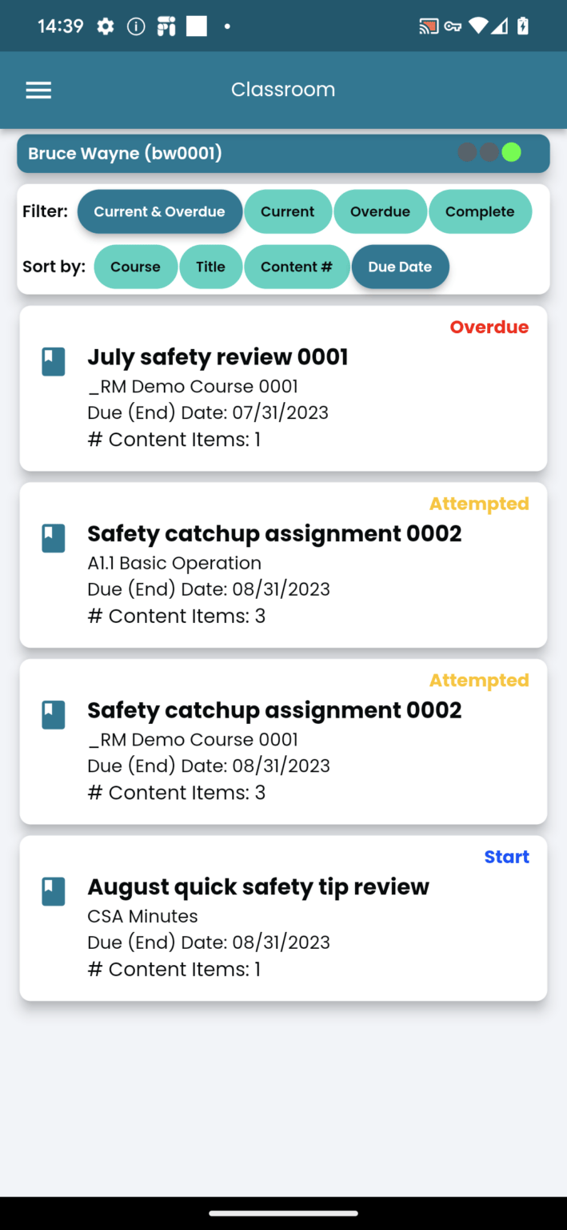Sort assignments by Course
Screen dimensions: 567x1230
click(x=135, y=267)
